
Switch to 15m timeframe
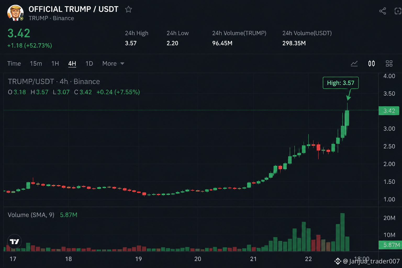(x=36, y=64)
